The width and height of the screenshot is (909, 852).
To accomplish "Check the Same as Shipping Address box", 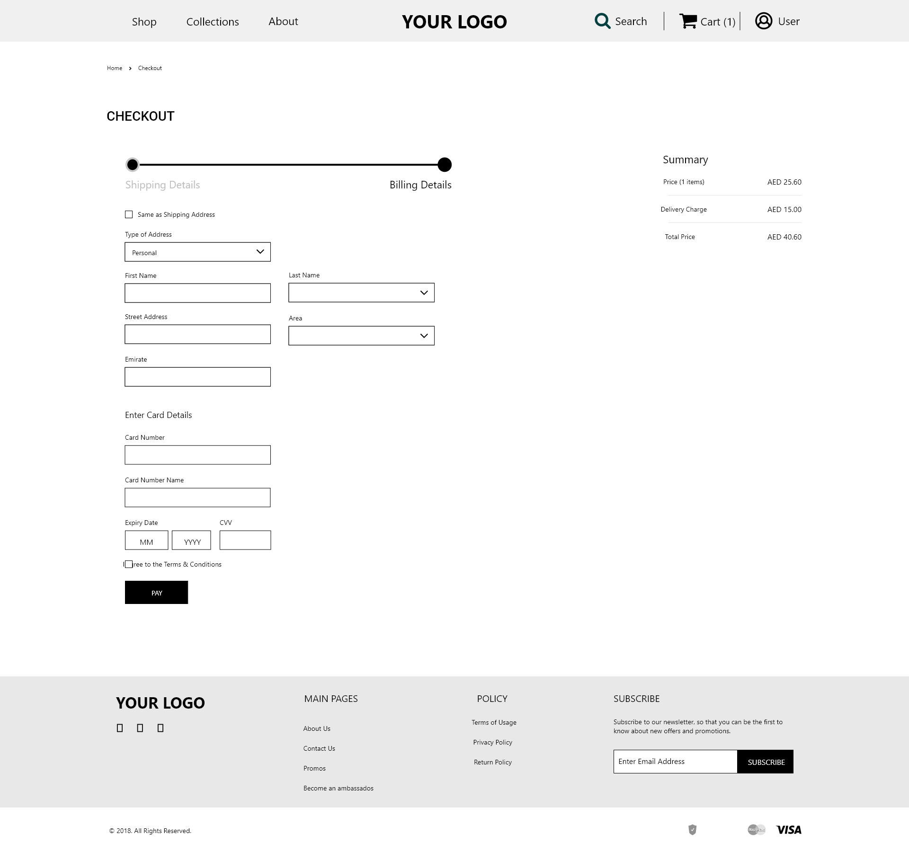I will [128, 214].
